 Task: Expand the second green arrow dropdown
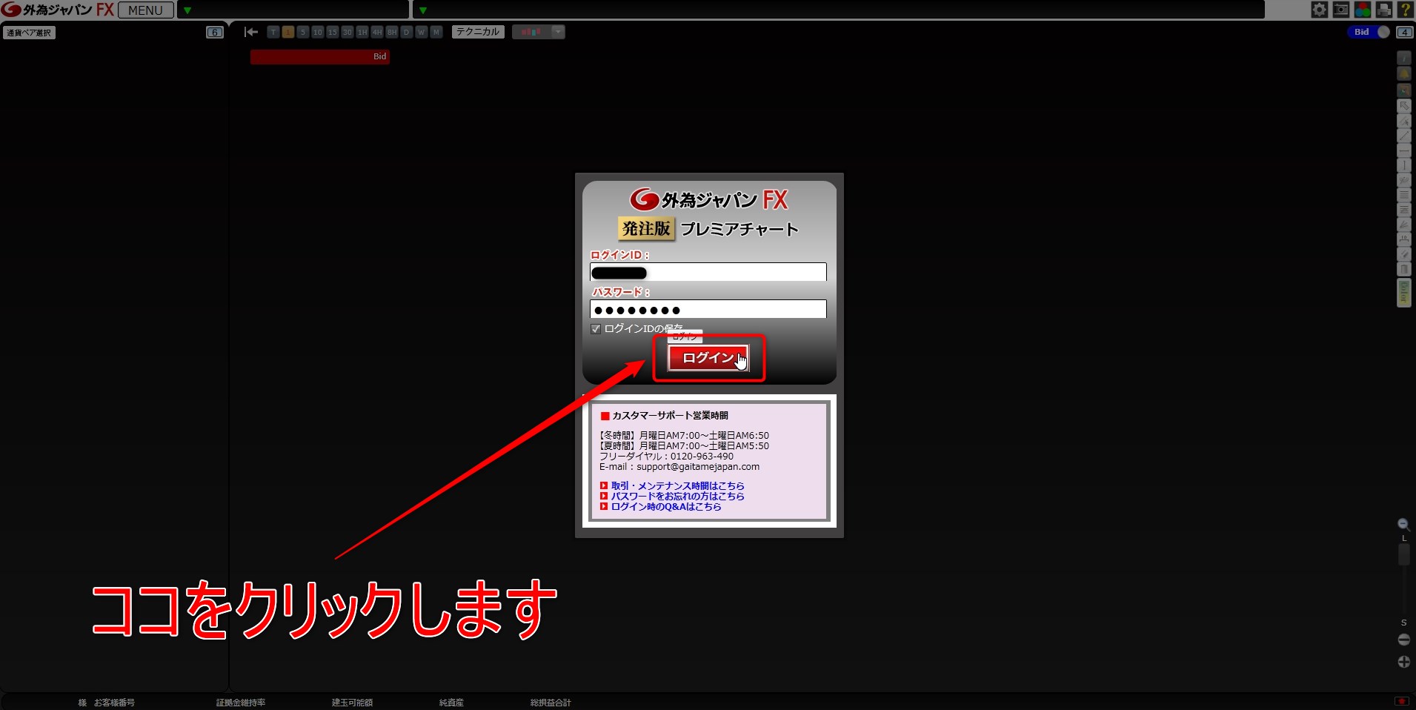pos(423,10)
